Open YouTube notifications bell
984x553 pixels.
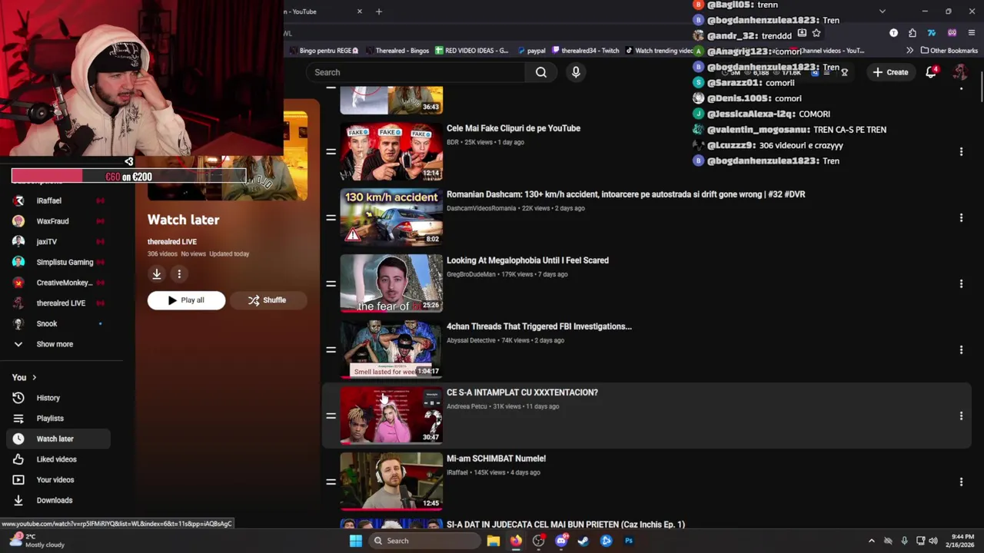click(x=931, y=72)
